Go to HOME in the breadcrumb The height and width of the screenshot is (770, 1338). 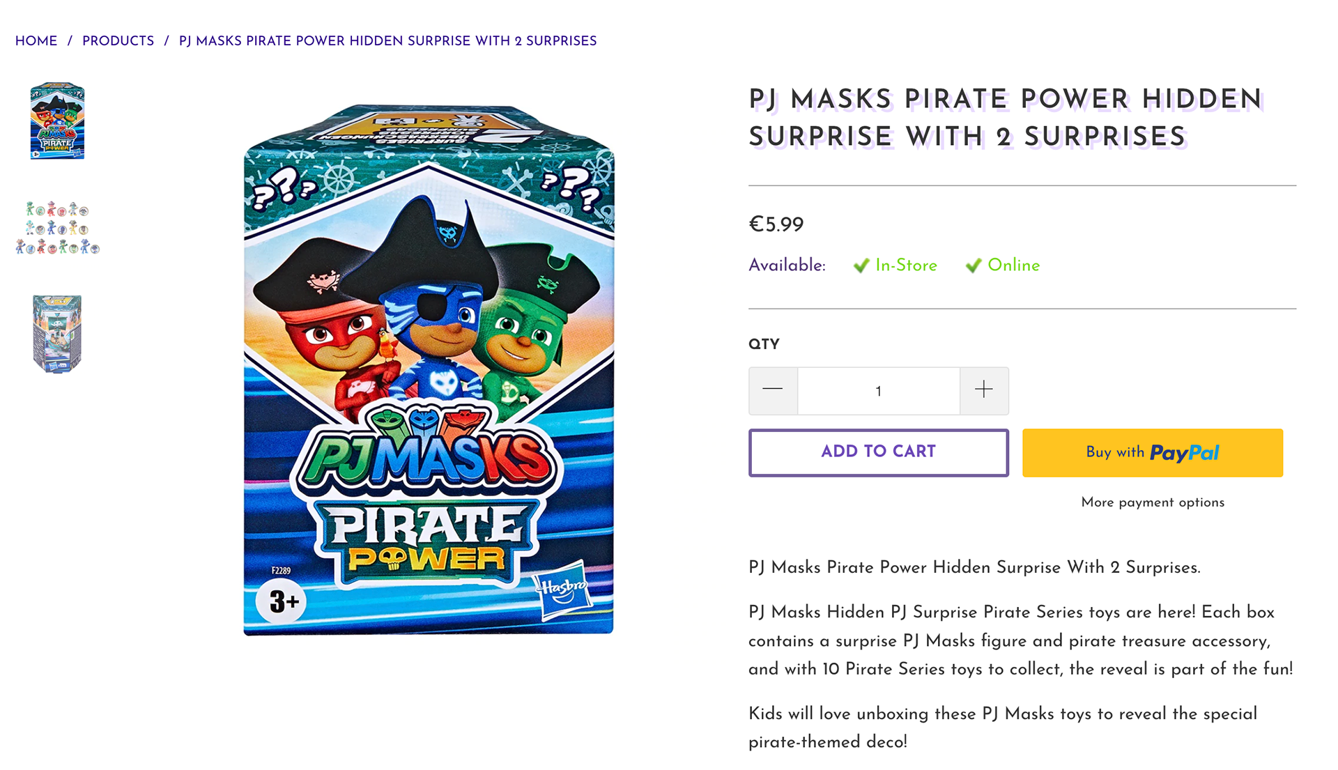point(36,41)
